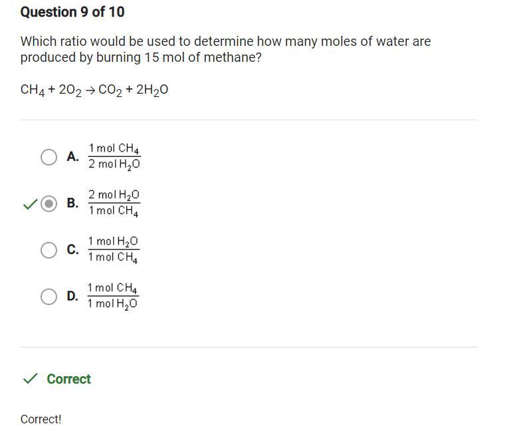The height and width of the screenshot is (432, 523).
Task: Choose radio button for option C
Action: (49, 250)
